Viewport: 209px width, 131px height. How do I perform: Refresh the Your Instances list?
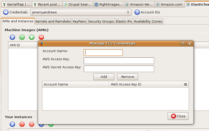point(12,124)
